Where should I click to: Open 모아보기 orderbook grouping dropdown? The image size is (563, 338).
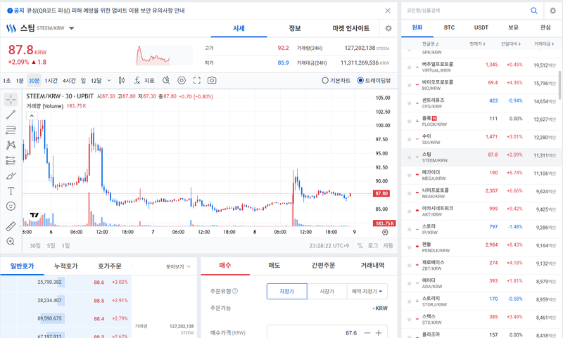click(178, 266)
